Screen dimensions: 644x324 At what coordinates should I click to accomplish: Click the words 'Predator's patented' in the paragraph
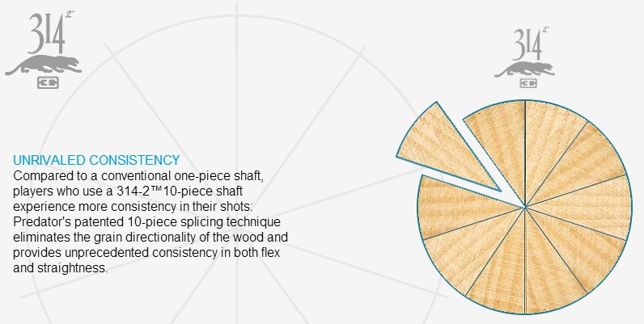[67, 222]
